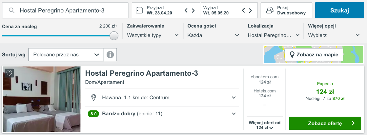Select the ebookers.com 124 zł offer
Image resolution: width=367 pixels, height=135 pixels.
coord(264,79)
